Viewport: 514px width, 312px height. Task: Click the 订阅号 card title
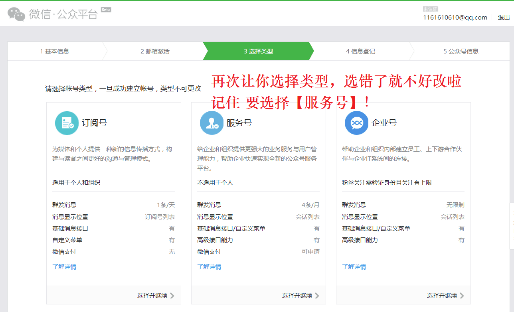pos(94,123)
